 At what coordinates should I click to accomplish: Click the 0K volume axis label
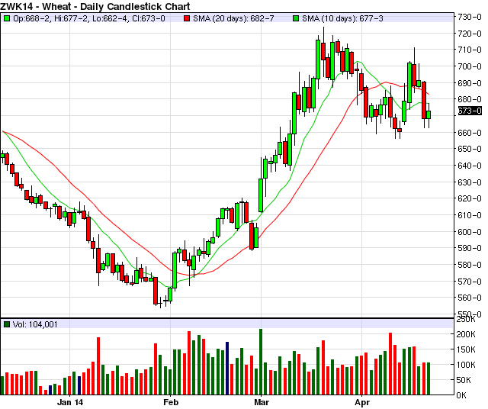click(x=461, y=395)
